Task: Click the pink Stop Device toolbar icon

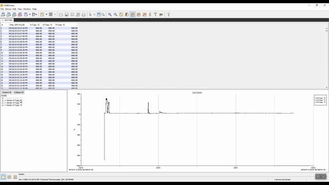Action: [x=20, y=14]
